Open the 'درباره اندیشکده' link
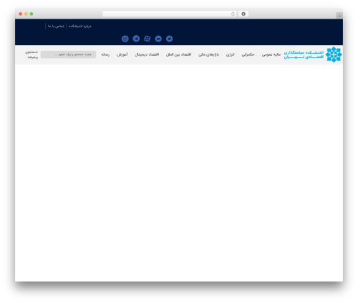Viewport: 358px width, 303px height. 80,26
